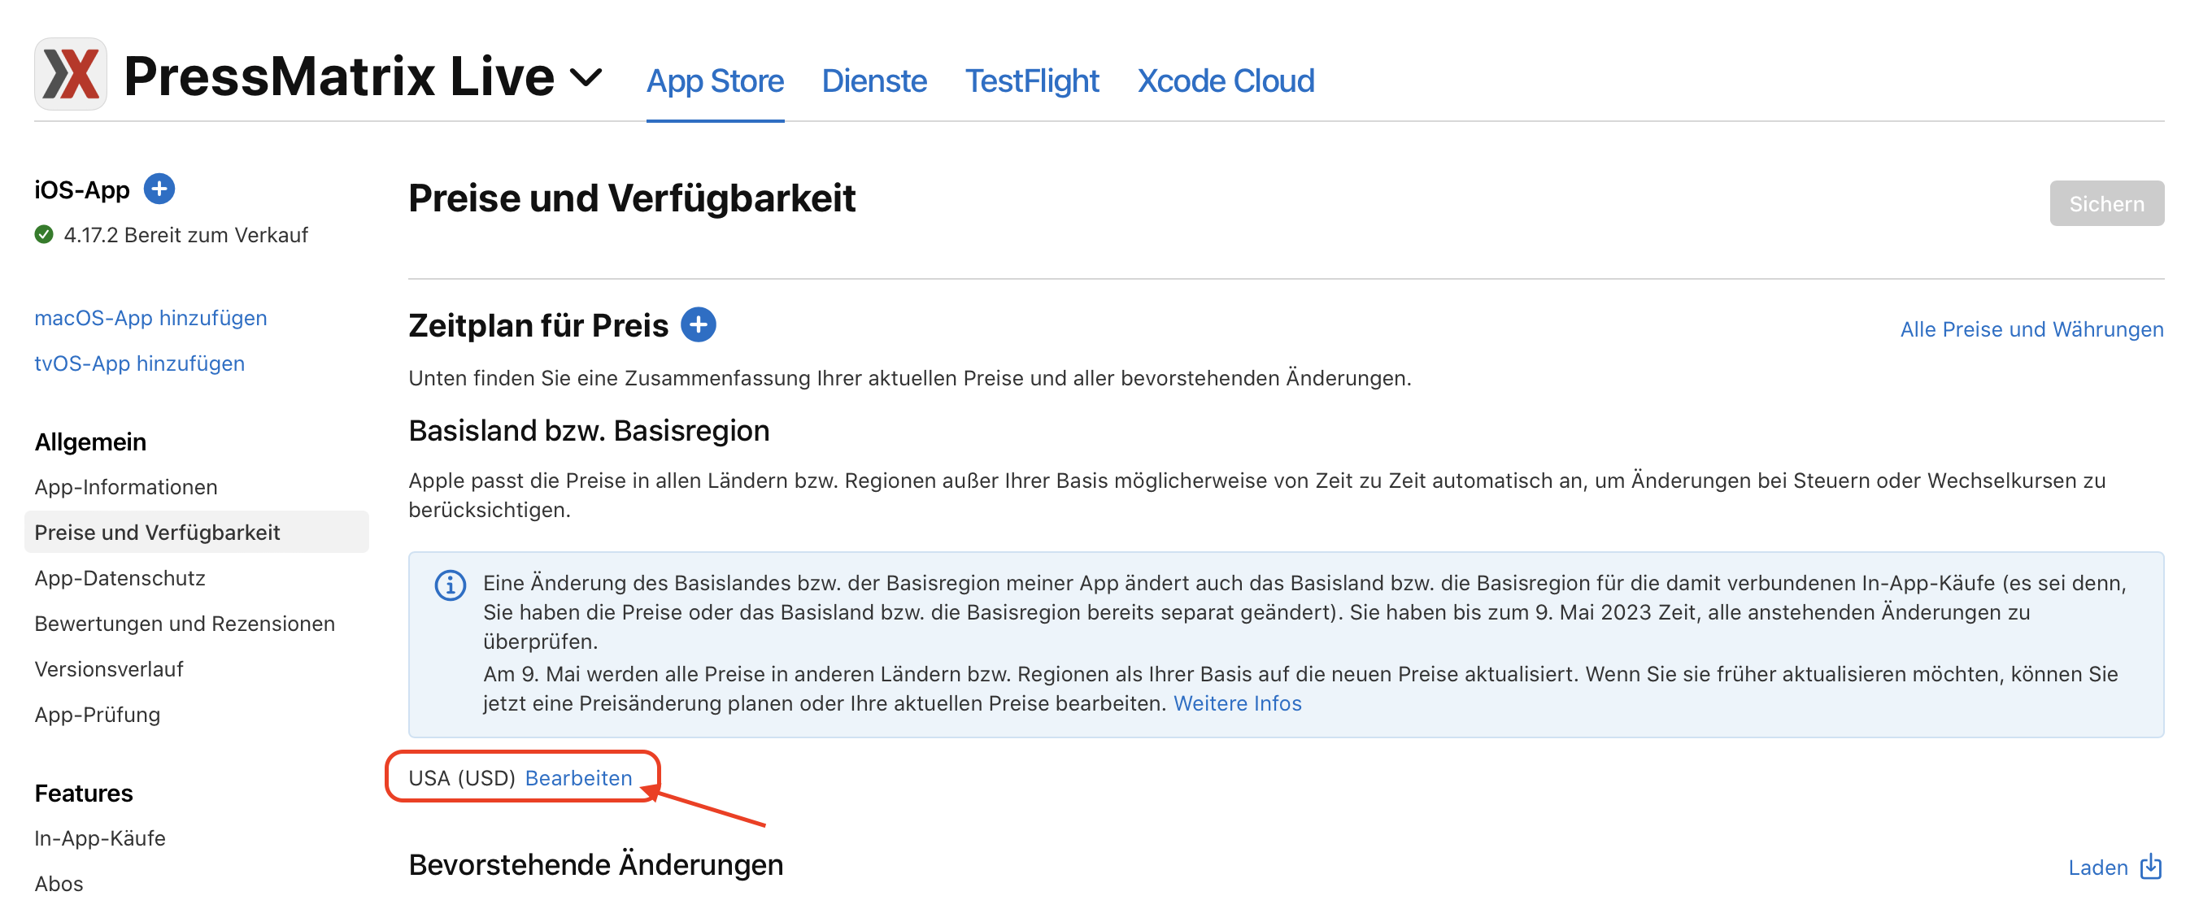Open App-Prüfung in sidebar
The height and width of the screenshot is (909, 2212).
click(97, 714)
